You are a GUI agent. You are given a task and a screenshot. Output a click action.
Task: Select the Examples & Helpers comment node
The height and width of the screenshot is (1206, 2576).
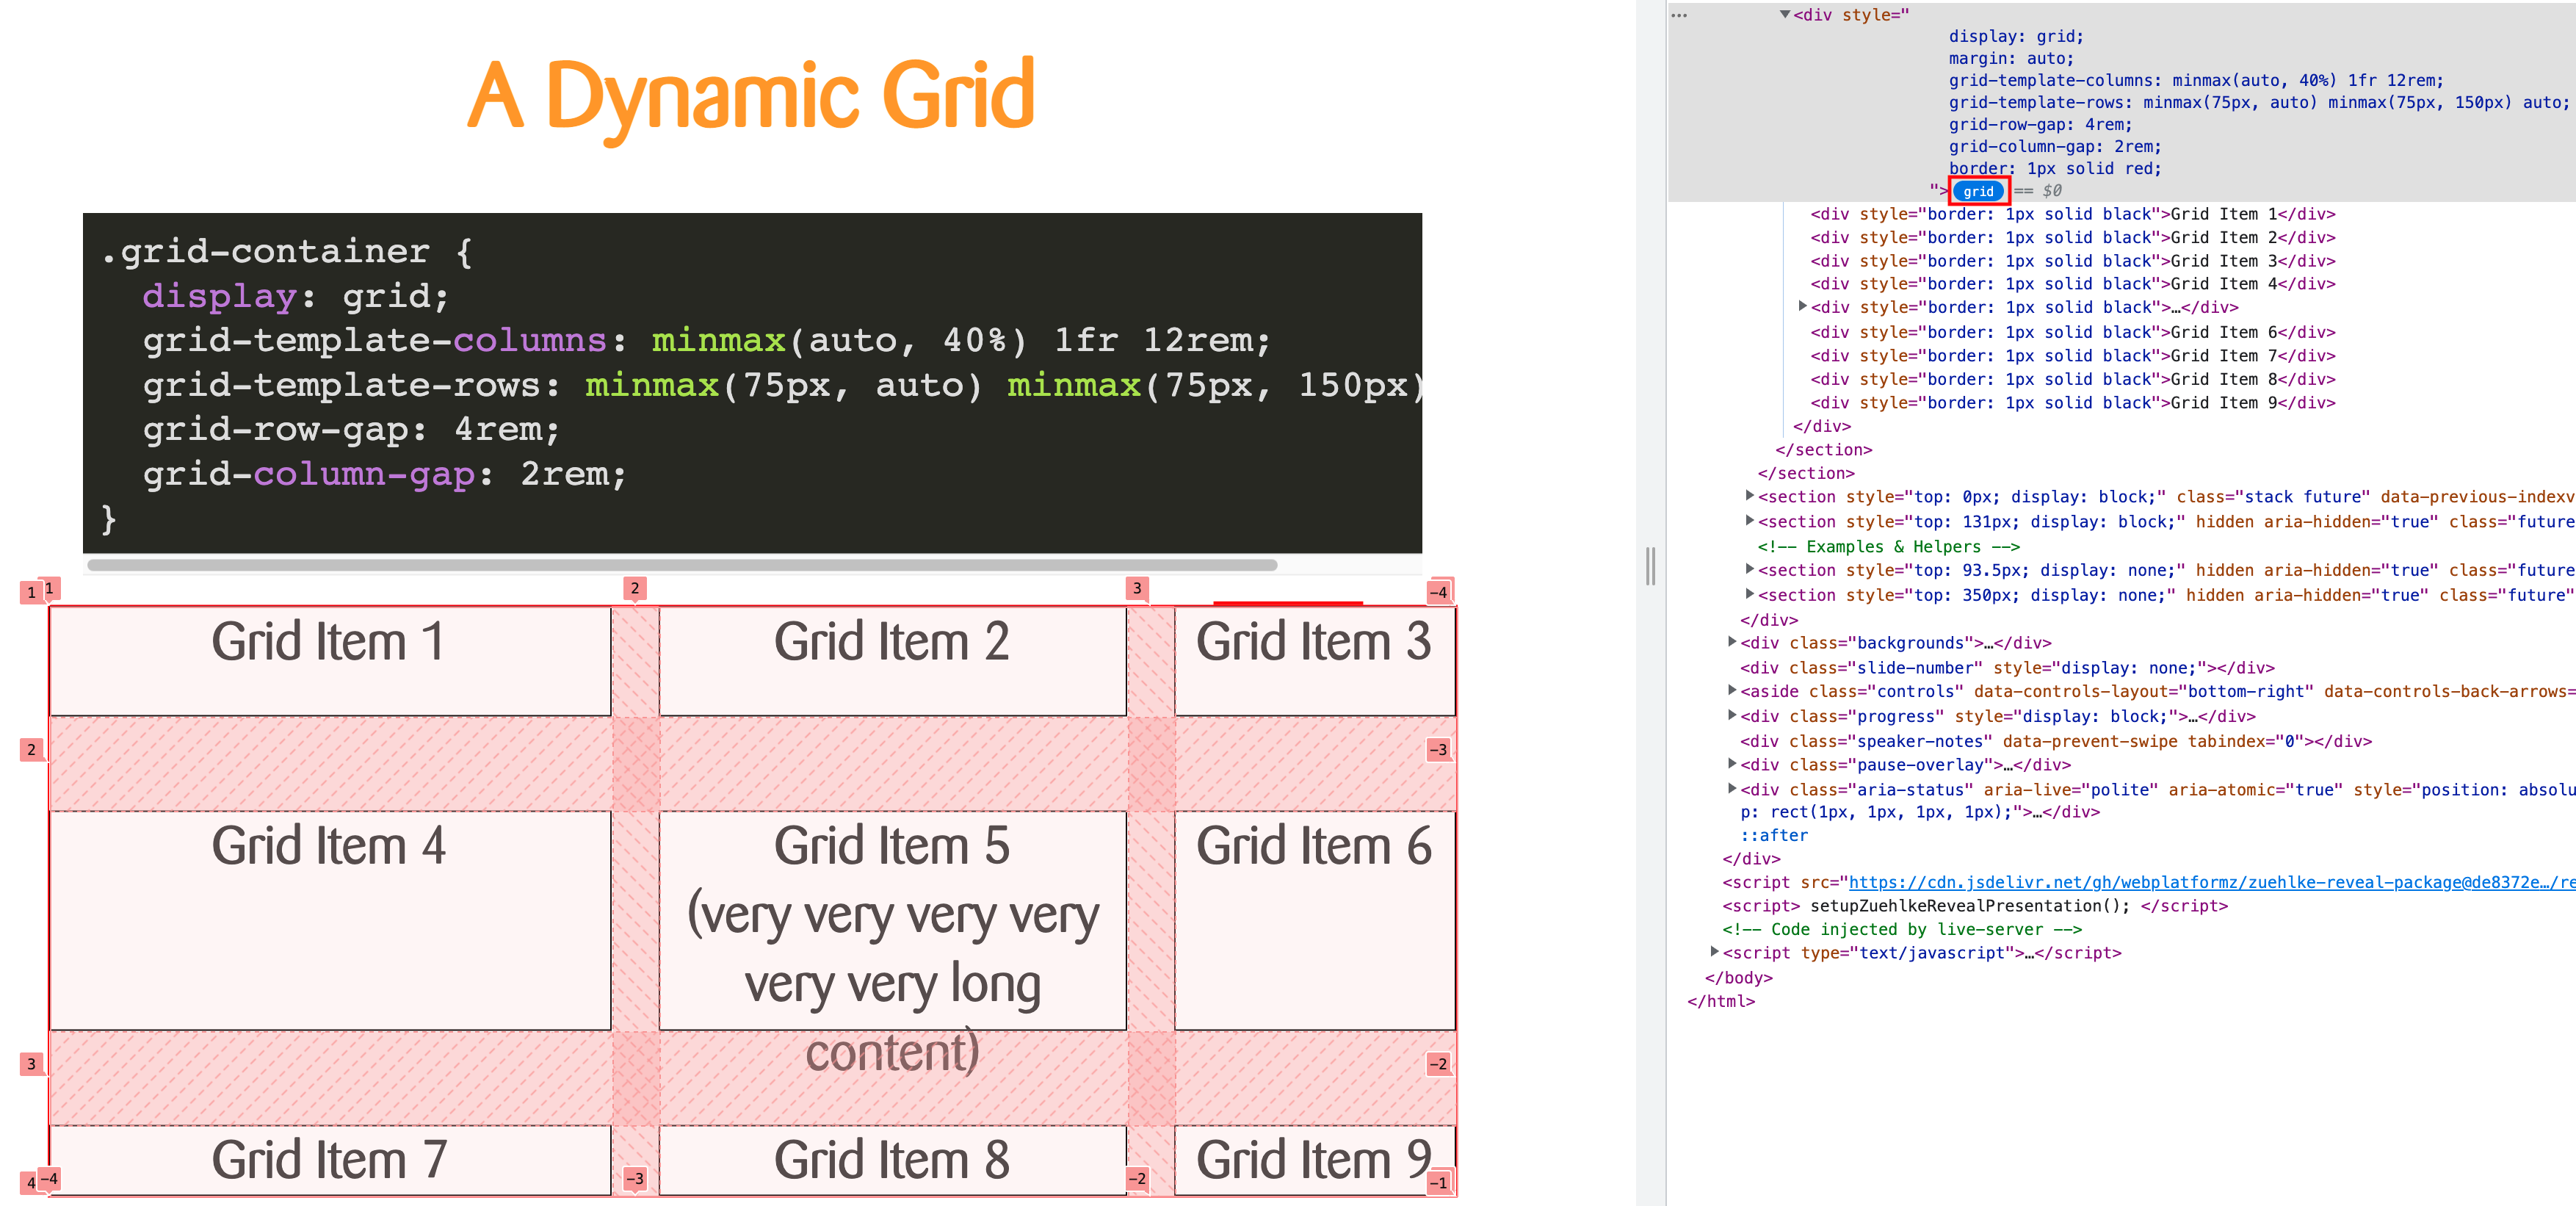coord(1889,547)
